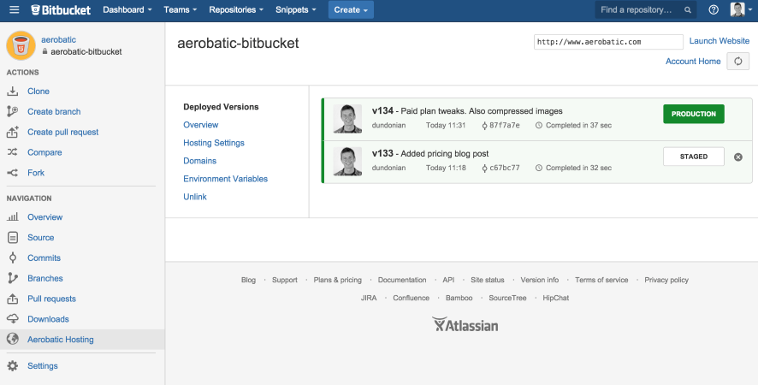Screen dimensions: 758x385
Task: Open the SourceTree footer link
Action: pyautogui.click(x=507, y=298)
